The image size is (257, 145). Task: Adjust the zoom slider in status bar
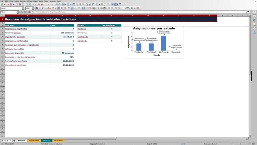click(x=241, y=144)
